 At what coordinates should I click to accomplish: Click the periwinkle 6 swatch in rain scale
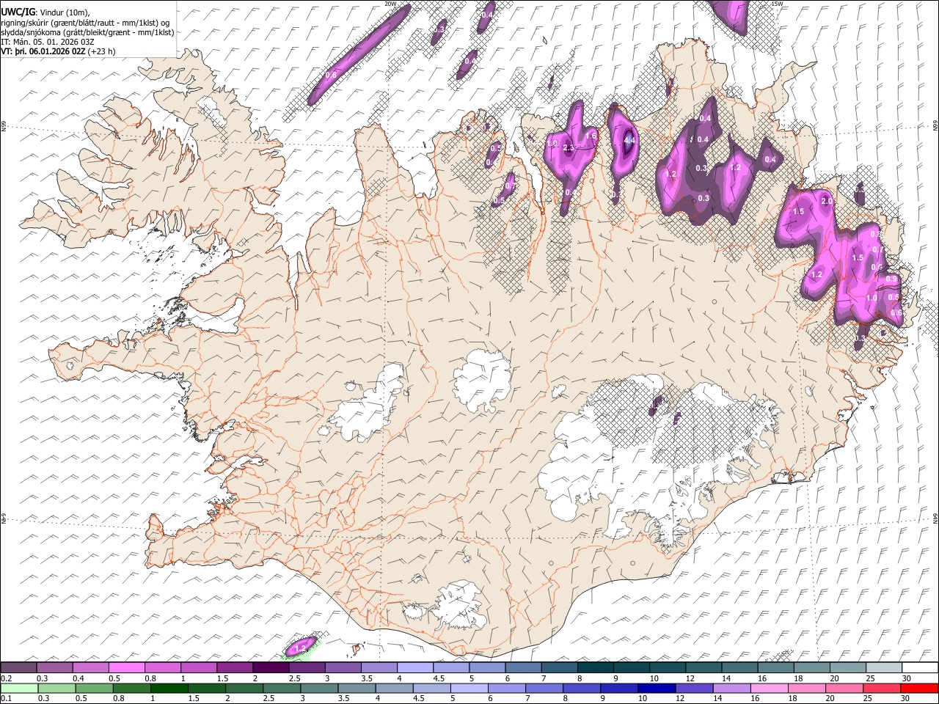point(507,688)
